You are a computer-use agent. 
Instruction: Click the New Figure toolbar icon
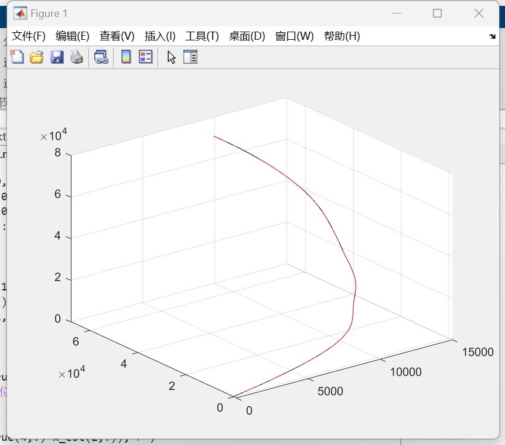click(x=17, y=57)
